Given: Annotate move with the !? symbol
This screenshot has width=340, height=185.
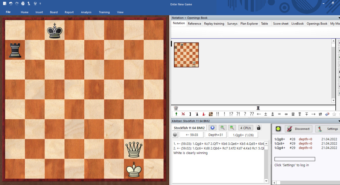Looking at the screenshot, I should pyautogui.click(x=231, y=114).
